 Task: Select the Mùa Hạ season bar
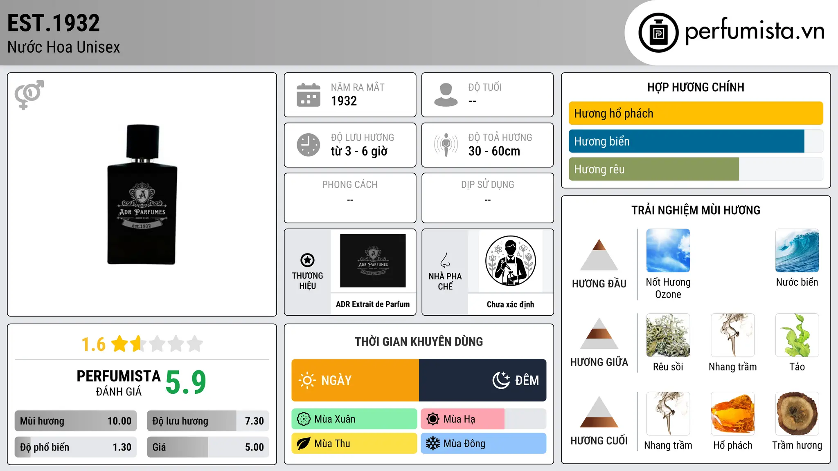(x=484, y=419)
